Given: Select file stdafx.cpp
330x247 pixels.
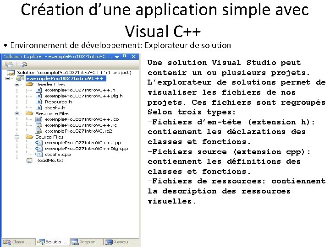Looking at the screenshot, I should [x=58, y=155].
